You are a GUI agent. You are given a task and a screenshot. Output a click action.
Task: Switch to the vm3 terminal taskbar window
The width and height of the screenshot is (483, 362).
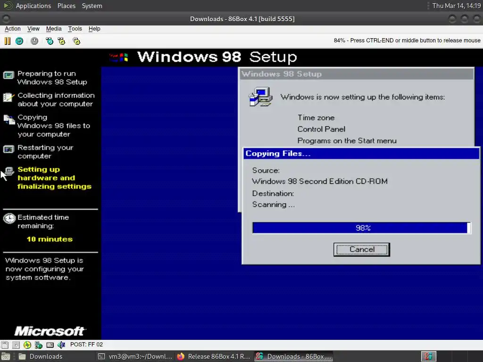coord(135,356)
